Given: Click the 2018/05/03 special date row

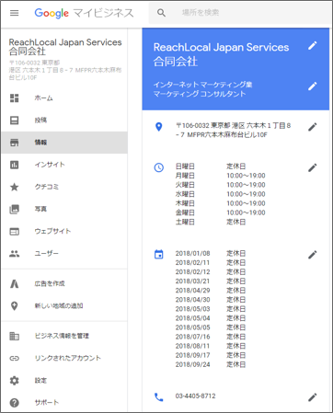Looking at the screenshot, I should click(x=211, y=309).
